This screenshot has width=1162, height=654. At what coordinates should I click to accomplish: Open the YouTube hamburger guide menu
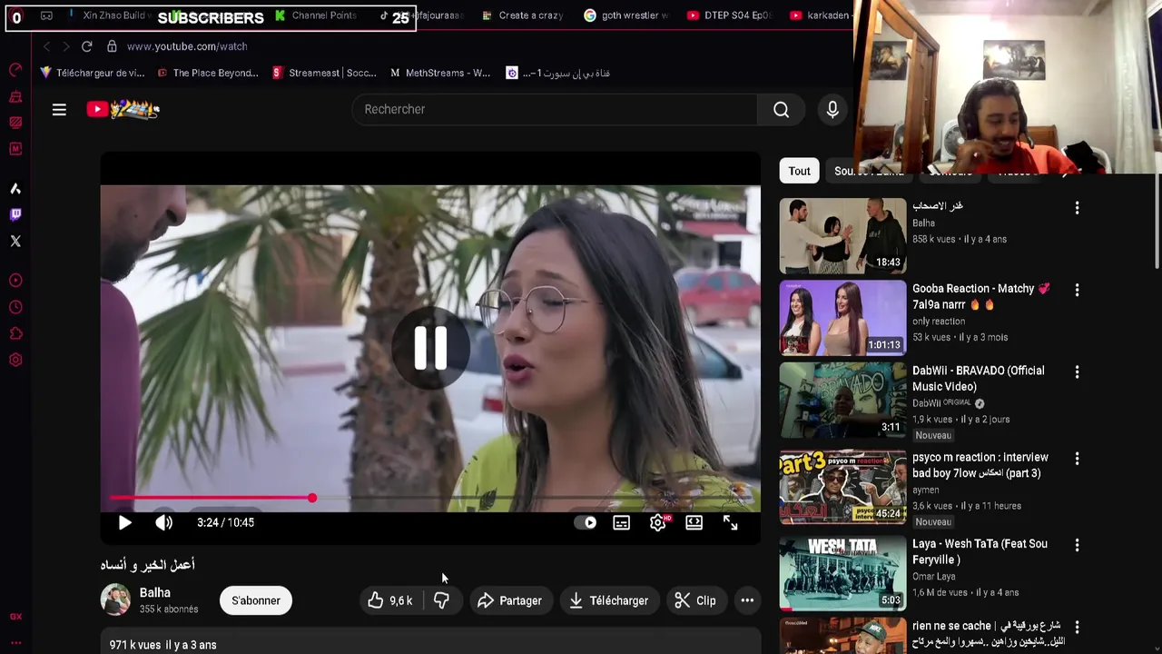pos(59,110)
